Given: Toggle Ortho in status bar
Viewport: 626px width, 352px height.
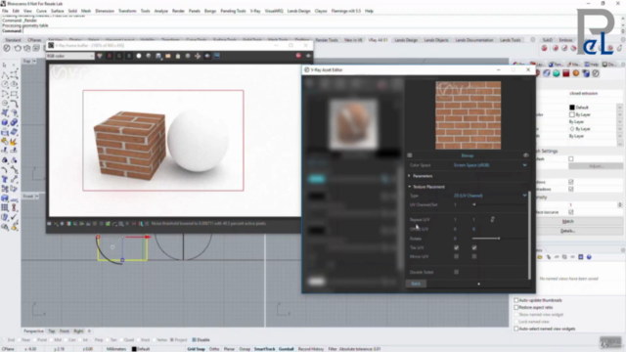Looking at the screenshot, I should [214, 349].
